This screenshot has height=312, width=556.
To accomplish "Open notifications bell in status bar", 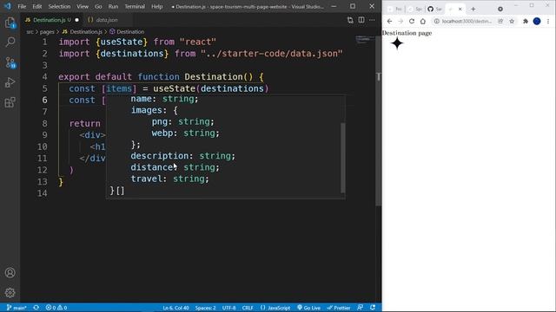I will [x=373, y=308].
